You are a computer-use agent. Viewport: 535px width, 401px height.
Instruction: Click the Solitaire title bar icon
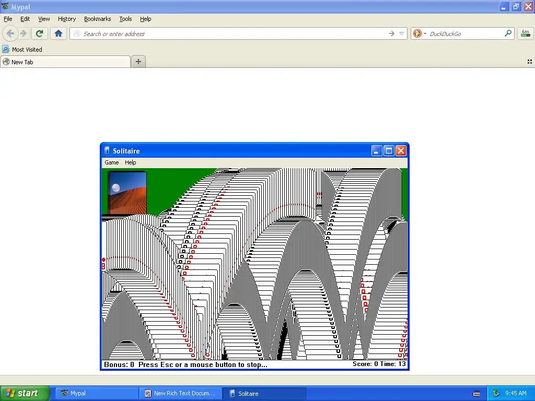coord(107,150)
